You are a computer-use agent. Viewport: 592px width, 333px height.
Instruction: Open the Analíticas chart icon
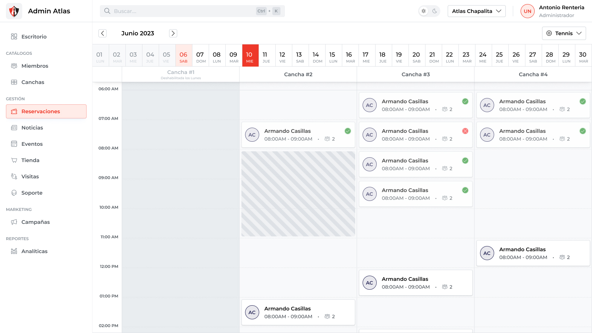click(x=14, y=251)
